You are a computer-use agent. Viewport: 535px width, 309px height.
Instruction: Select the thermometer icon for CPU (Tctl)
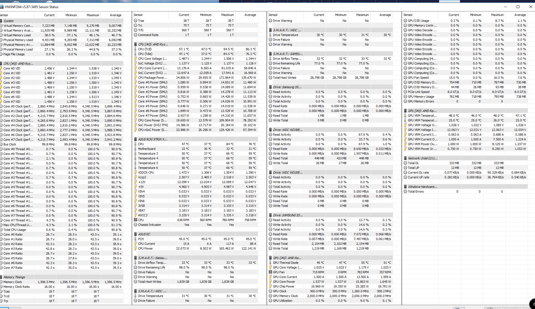tap(135, 49)
